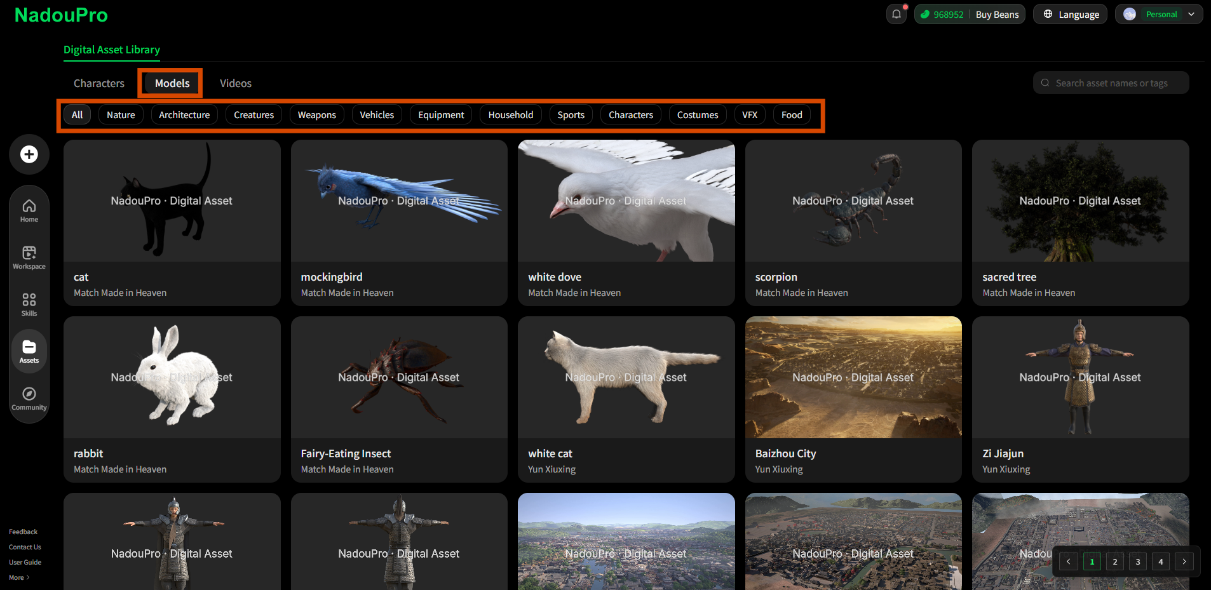Screen dimensions: 1211x590
Task: Go to the next page arrow
Action: [1184, 561]
